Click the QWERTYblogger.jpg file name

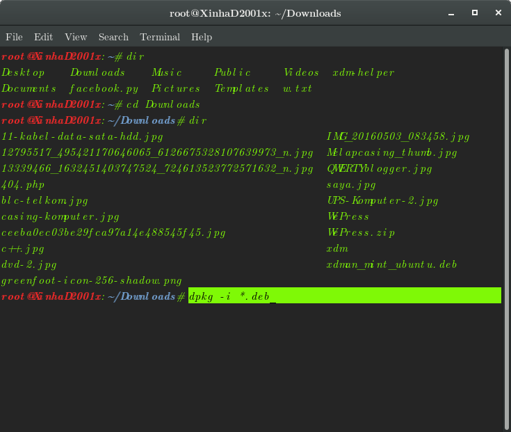click(380, 168)
